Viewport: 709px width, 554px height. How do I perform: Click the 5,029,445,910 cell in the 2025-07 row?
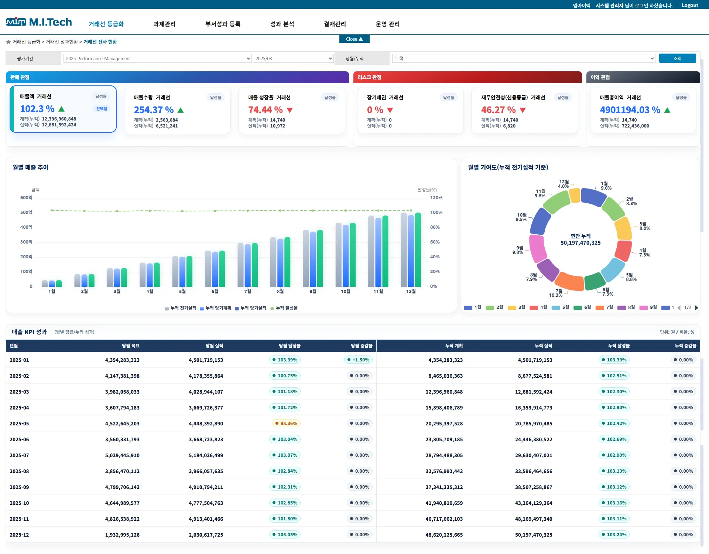coord(122,456)
